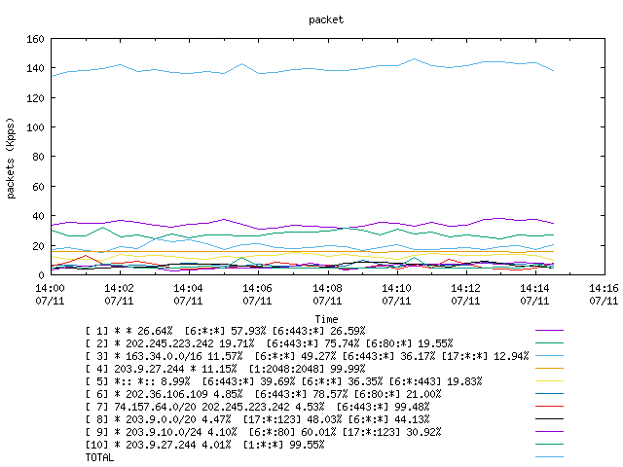Click legend entry [10] 203.9.27.244 4.01%
Image resolution: width=623 pixels, height=467 pixels.
(x=204, y=446)
